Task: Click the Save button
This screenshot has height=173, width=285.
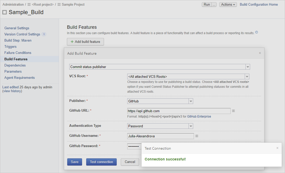Action: pos(74,162)
